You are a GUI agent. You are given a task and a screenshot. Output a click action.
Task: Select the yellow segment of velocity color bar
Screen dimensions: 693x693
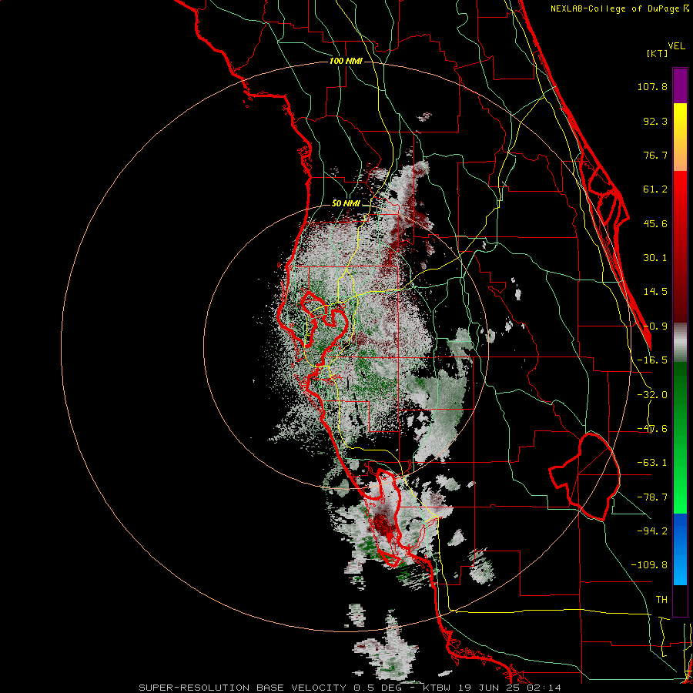(680, 137)
